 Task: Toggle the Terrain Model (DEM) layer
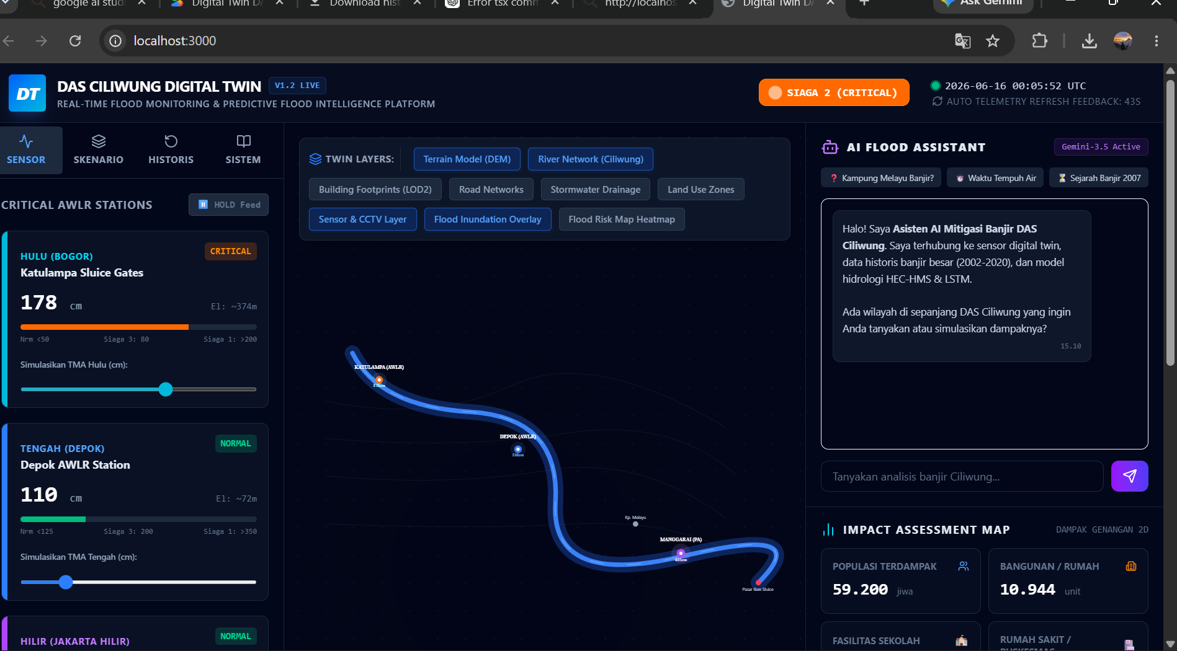tap(467, 159)
